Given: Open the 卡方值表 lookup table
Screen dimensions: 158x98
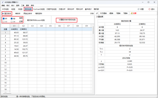Looking at the screenshot, I should (103, 13).
